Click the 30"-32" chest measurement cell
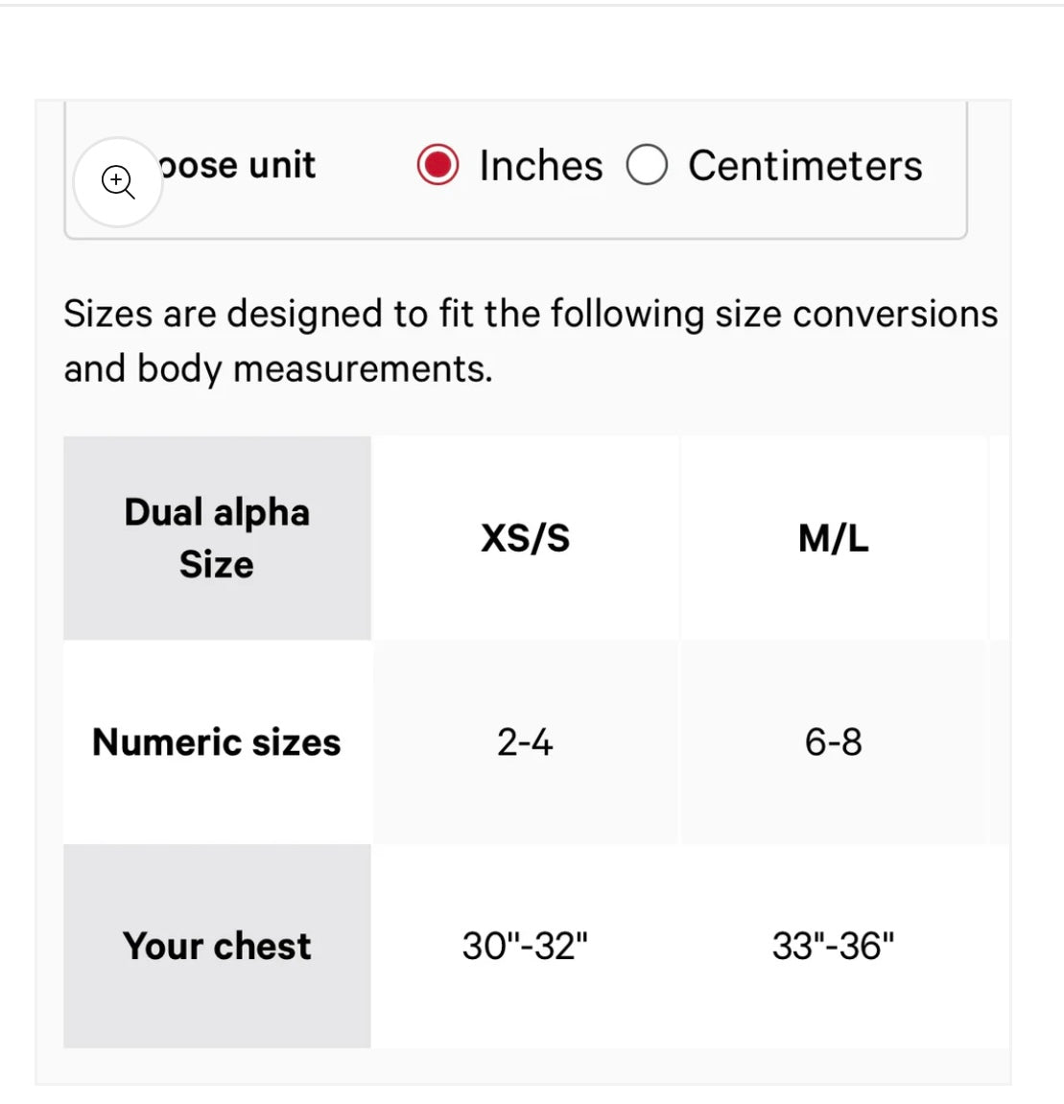The image size is (1064, 1104). [525, 946]
